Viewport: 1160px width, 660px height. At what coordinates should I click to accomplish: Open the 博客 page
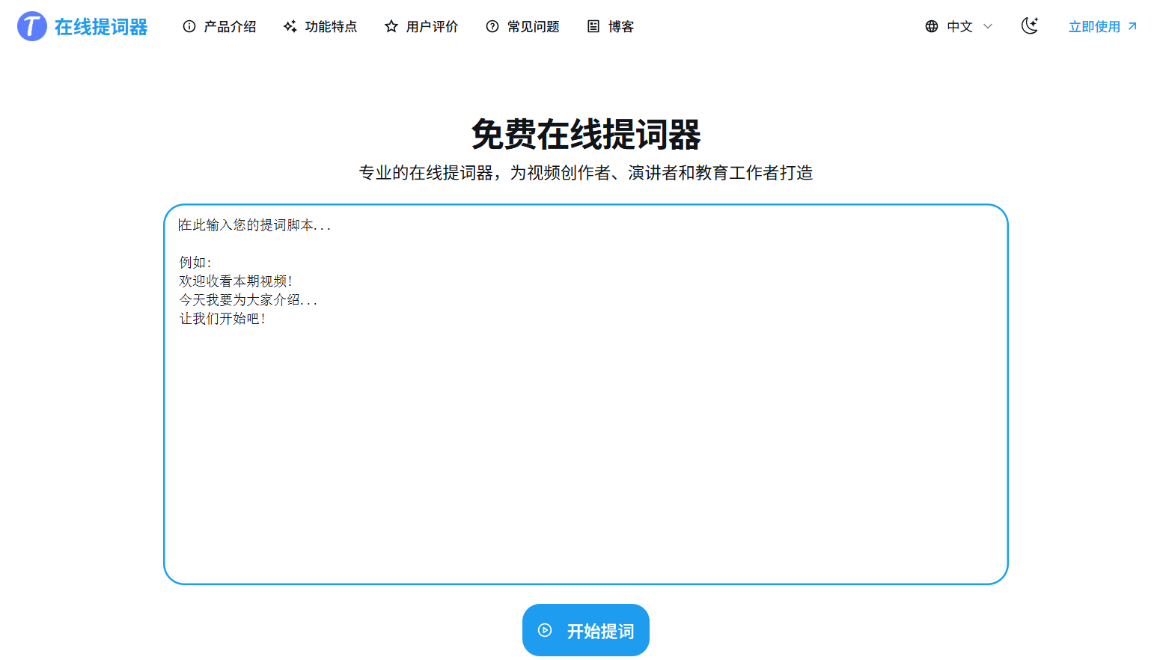[620, 27]
